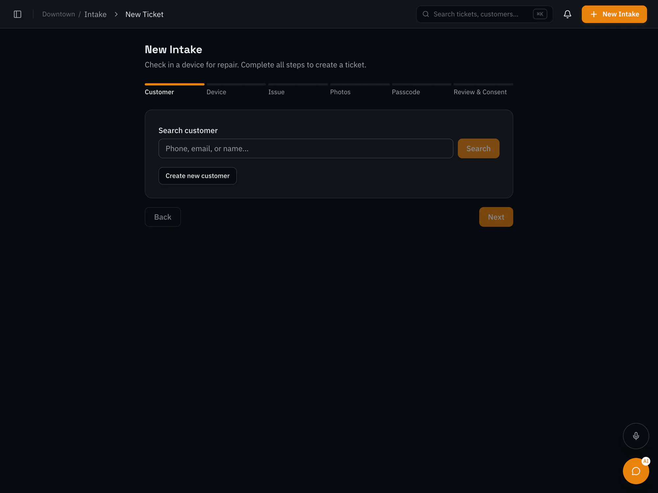
Task: Select Review & Consent step
Action: pos(483,90)
